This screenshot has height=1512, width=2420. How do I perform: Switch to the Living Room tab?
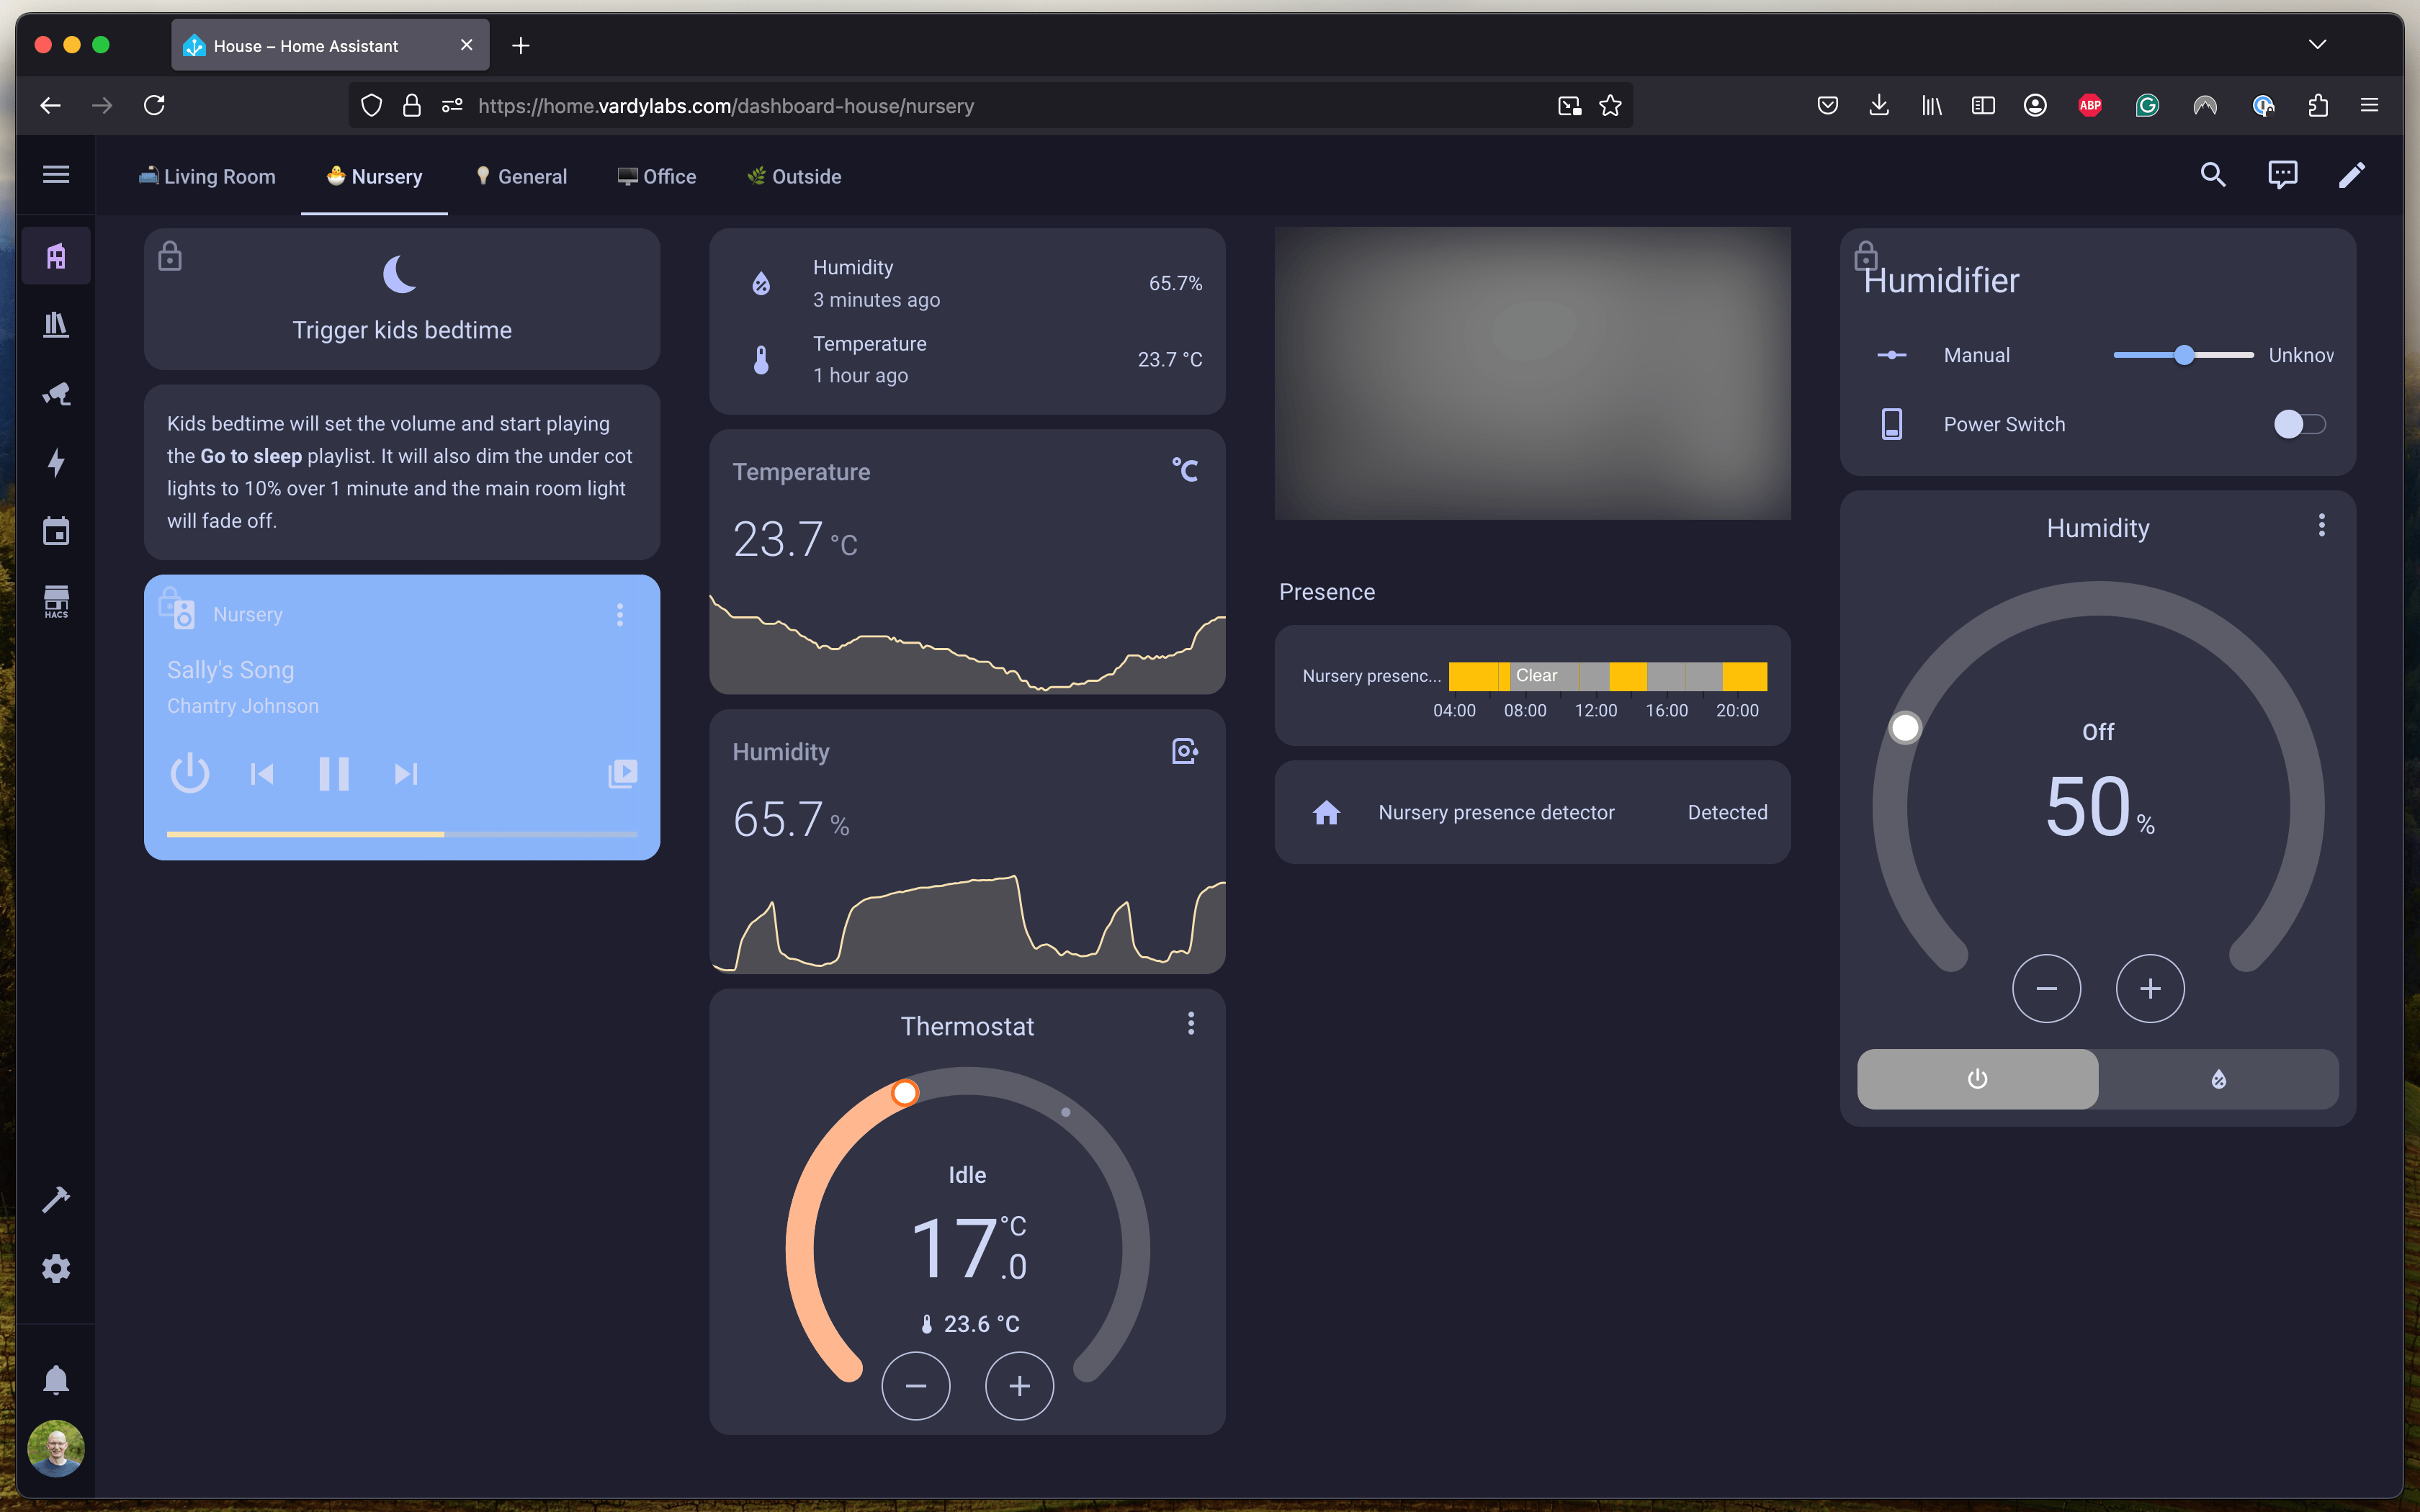tap(207, 176)
